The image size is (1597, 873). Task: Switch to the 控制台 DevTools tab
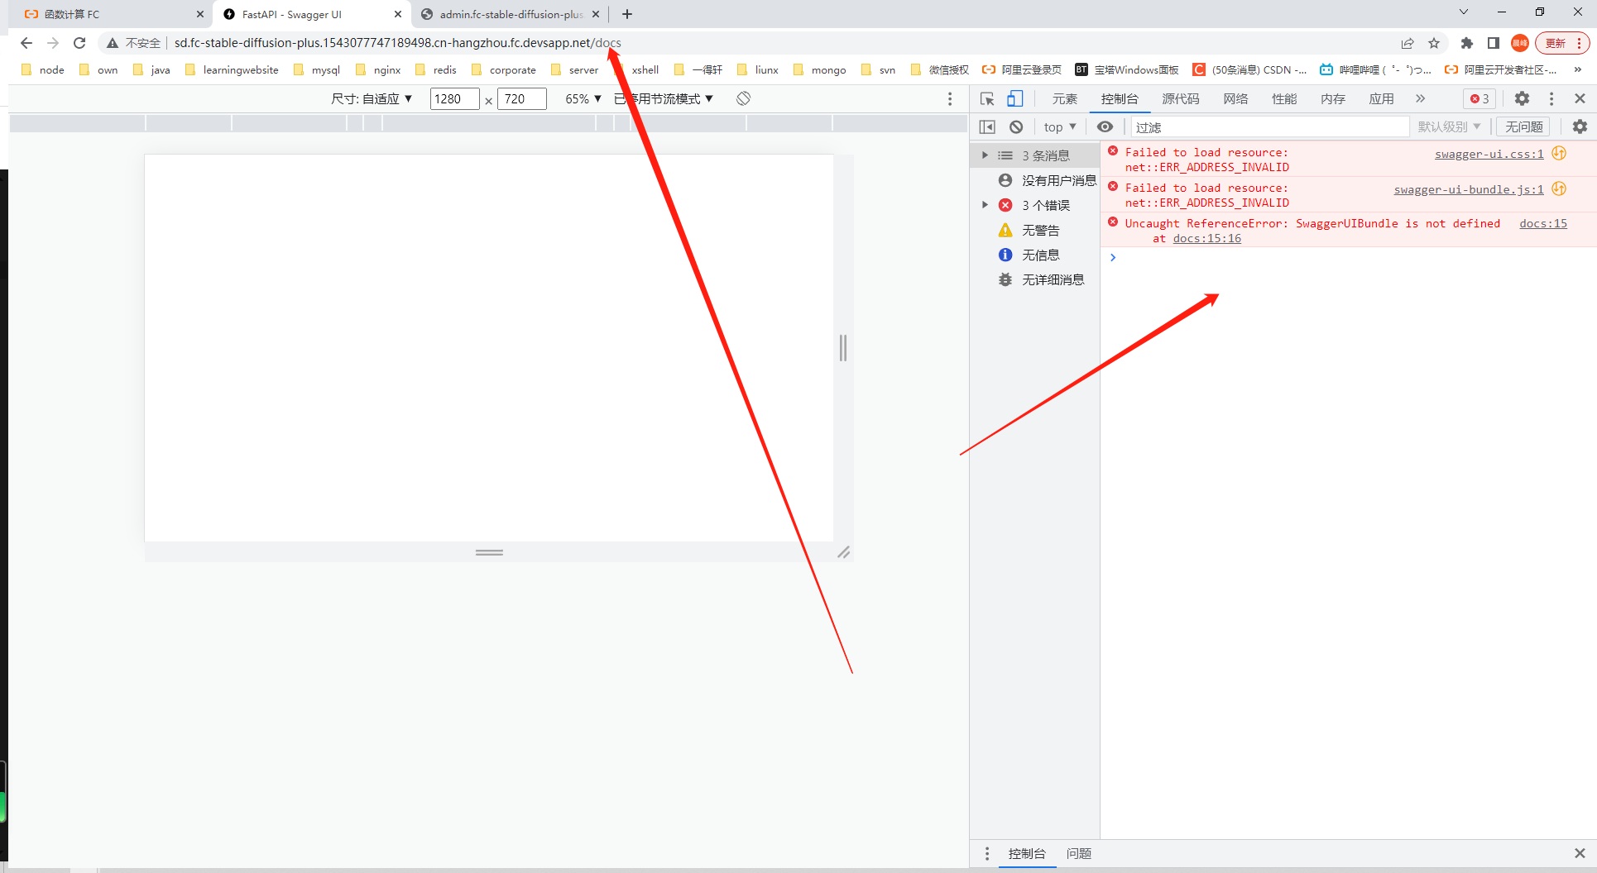[x=1120, y=99]
